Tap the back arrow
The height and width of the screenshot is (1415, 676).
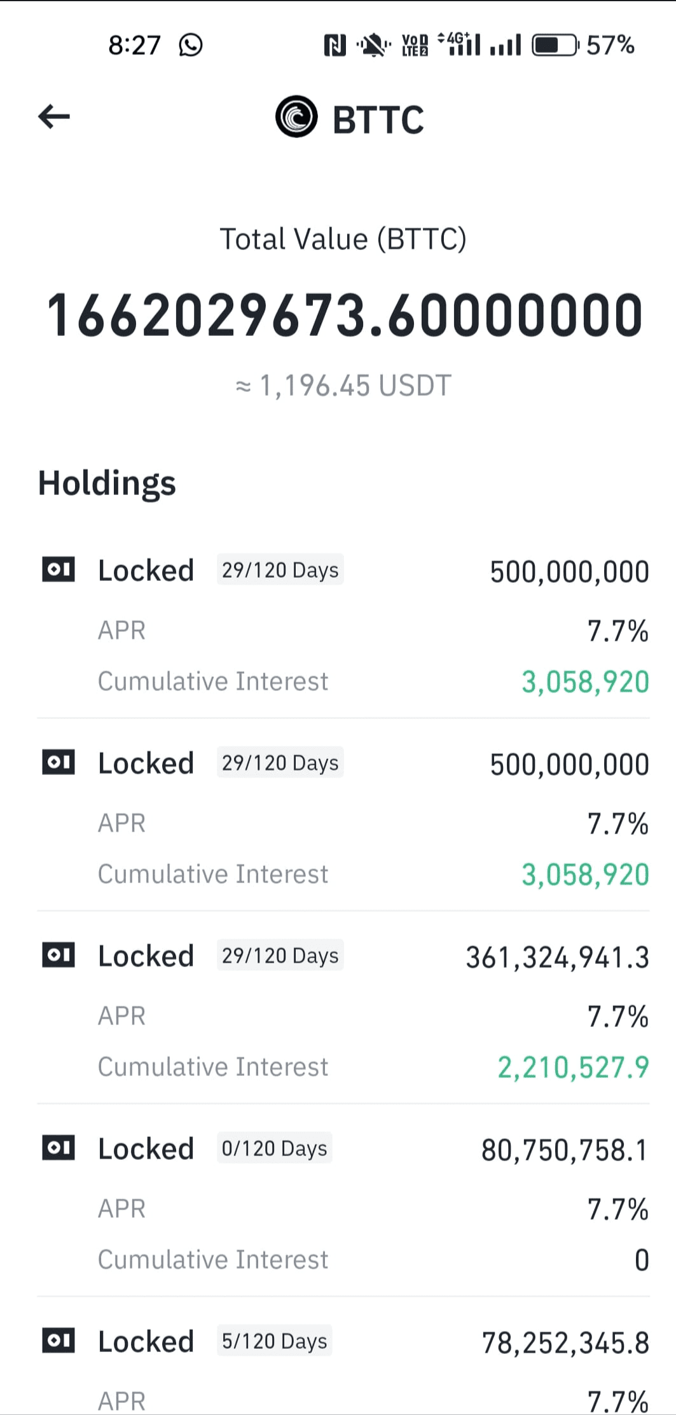53,117
